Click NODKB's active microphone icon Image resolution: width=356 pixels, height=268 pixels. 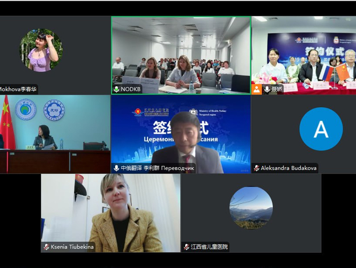(116, 89)
